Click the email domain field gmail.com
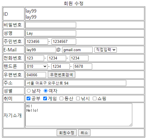 pyautogui.click(x=77, y=50)
